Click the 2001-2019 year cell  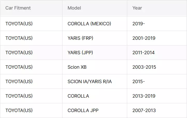pos(144,38)
